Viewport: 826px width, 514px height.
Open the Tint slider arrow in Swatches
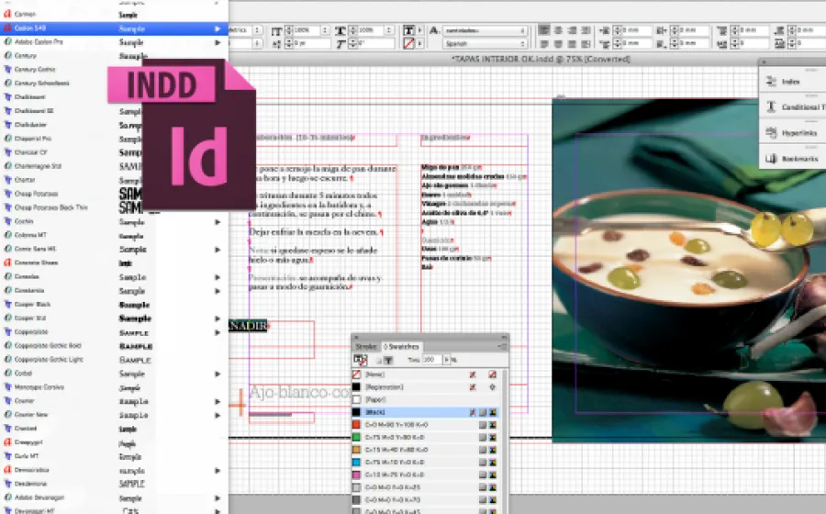(447, 360)
